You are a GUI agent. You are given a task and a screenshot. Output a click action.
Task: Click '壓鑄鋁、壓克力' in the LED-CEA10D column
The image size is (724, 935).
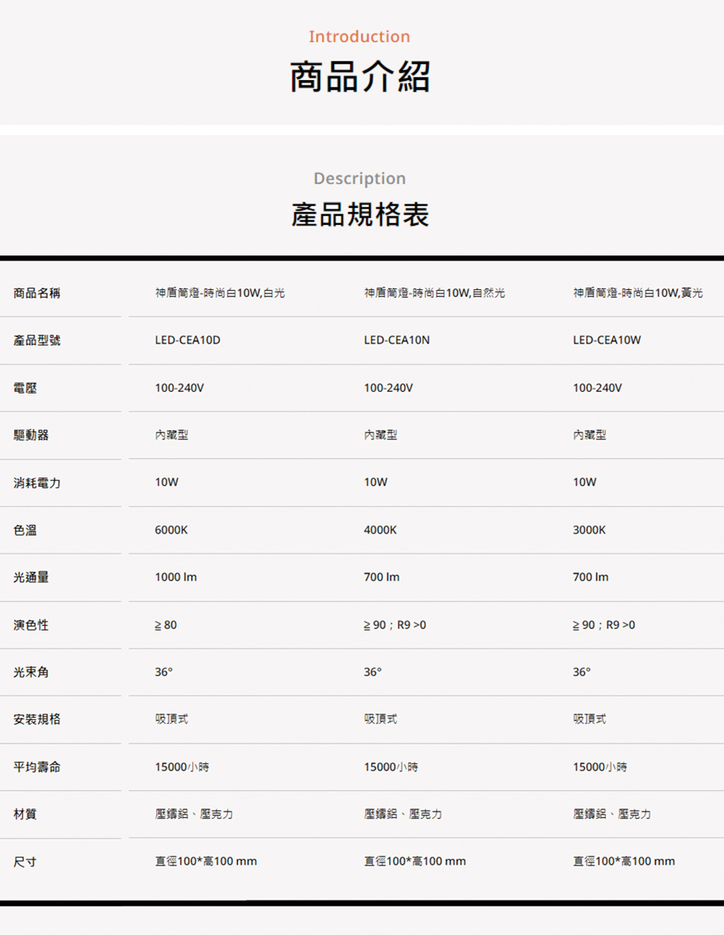(194, 815)
